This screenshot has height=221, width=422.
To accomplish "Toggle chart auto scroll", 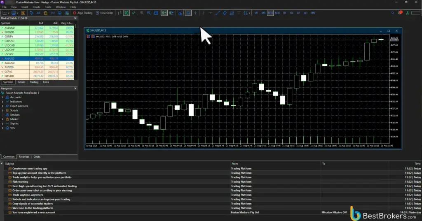I will [164, 13].
